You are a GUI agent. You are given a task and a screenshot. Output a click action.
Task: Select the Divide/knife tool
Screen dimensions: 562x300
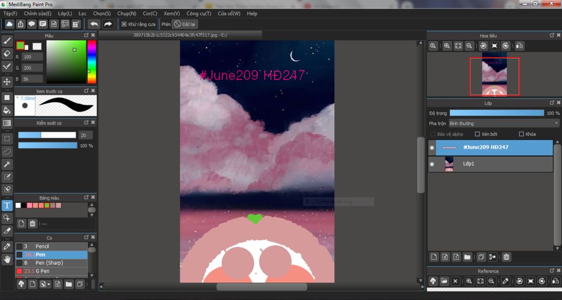7,230
